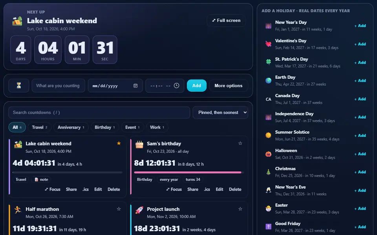Unpin Lake cabin weekend with the gold star
This screenshot has height=235, width=377.
(119, 143)
